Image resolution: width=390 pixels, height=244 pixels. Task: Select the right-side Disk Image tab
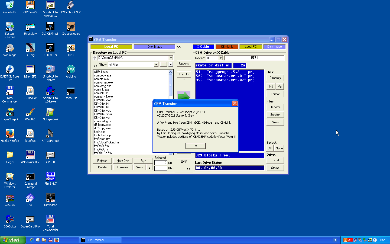coord(274,47)
